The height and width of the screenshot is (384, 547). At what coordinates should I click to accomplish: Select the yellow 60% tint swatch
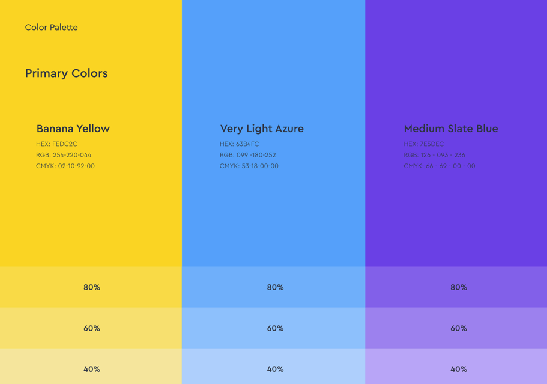click(x=91, y=328)
